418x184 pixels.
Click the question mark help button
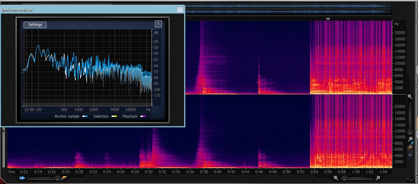coord(158,24)
